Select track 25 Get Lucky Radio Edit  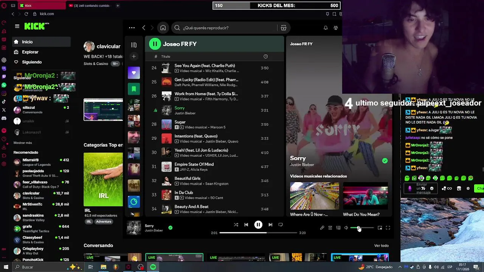tap(214, 82)
